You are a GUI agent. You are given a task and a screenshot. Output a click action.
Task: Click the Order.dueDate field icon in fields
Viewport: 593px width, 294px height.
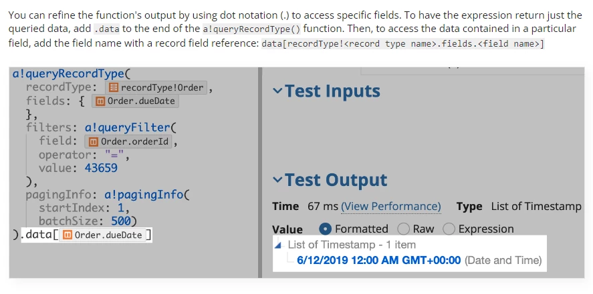click(x=100, y=101)
